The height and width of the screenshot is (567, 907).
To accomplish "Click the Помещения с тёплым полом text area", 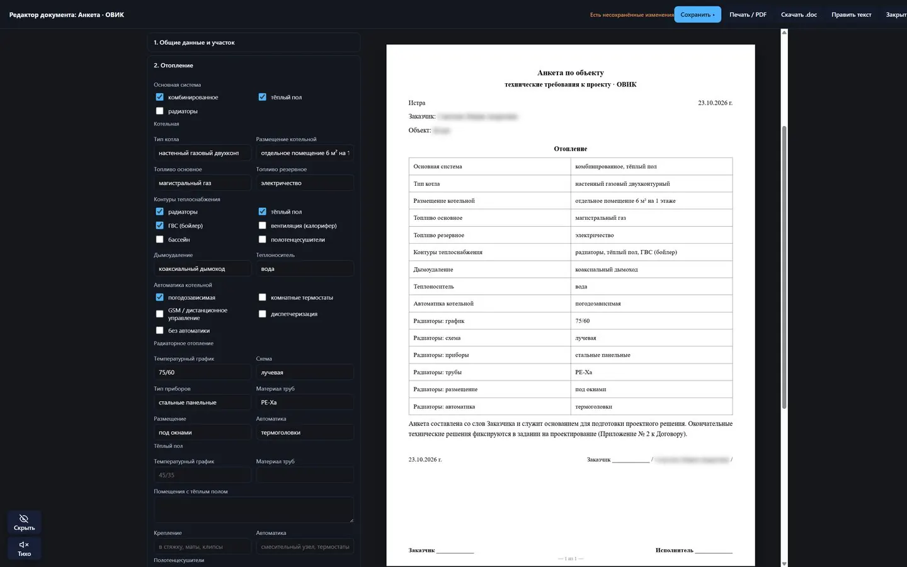I will point(254,510).
